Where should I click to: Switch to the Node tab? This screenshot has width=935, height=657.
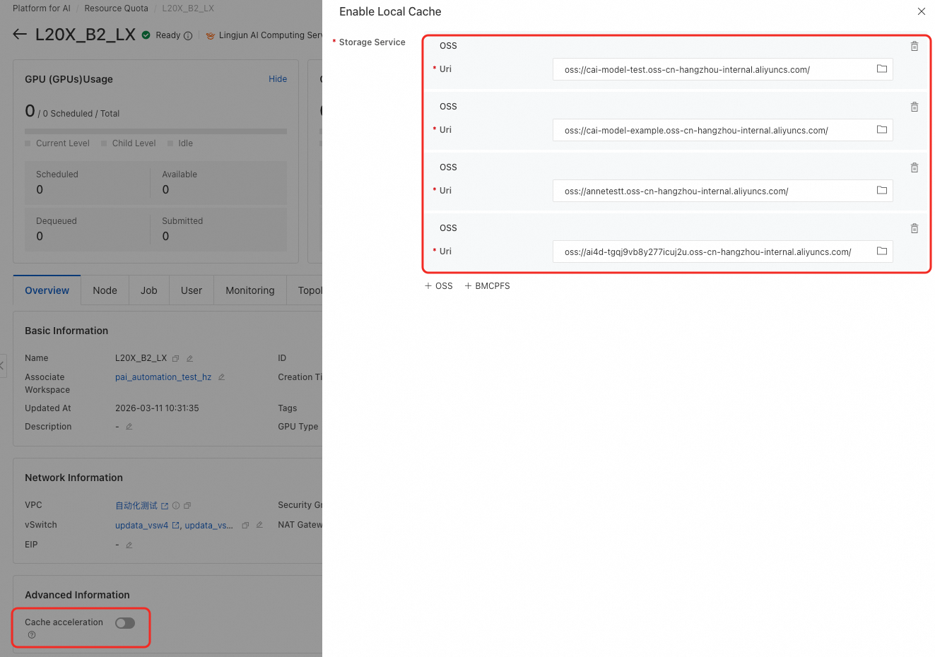tap(105, 290)
